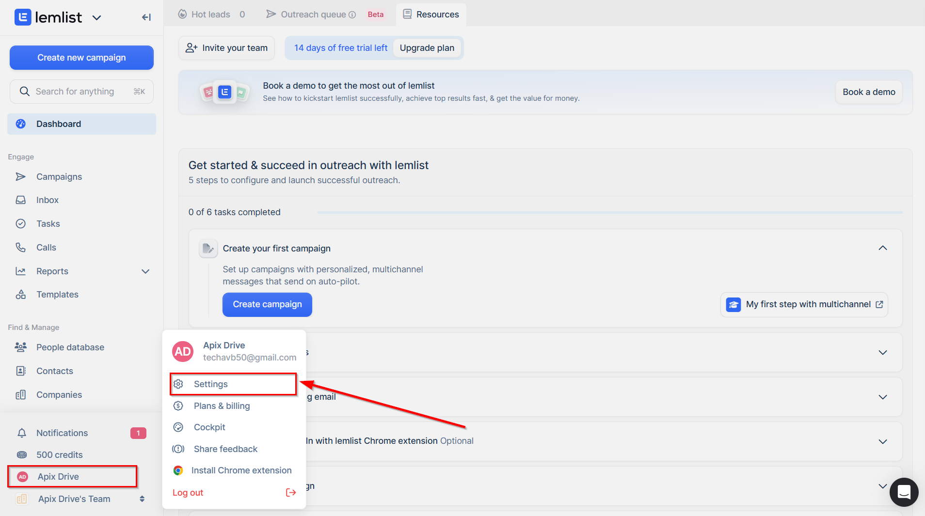Click the Book a demo button

coord(869,92)
